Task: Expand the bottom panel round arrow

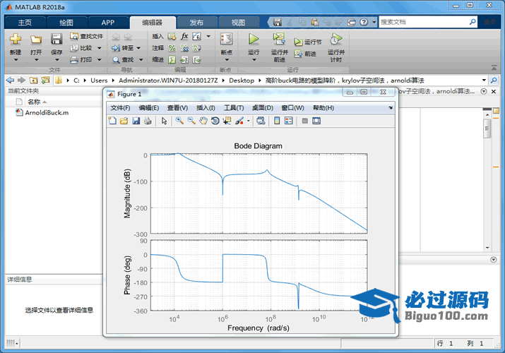Action: point(494,260)
